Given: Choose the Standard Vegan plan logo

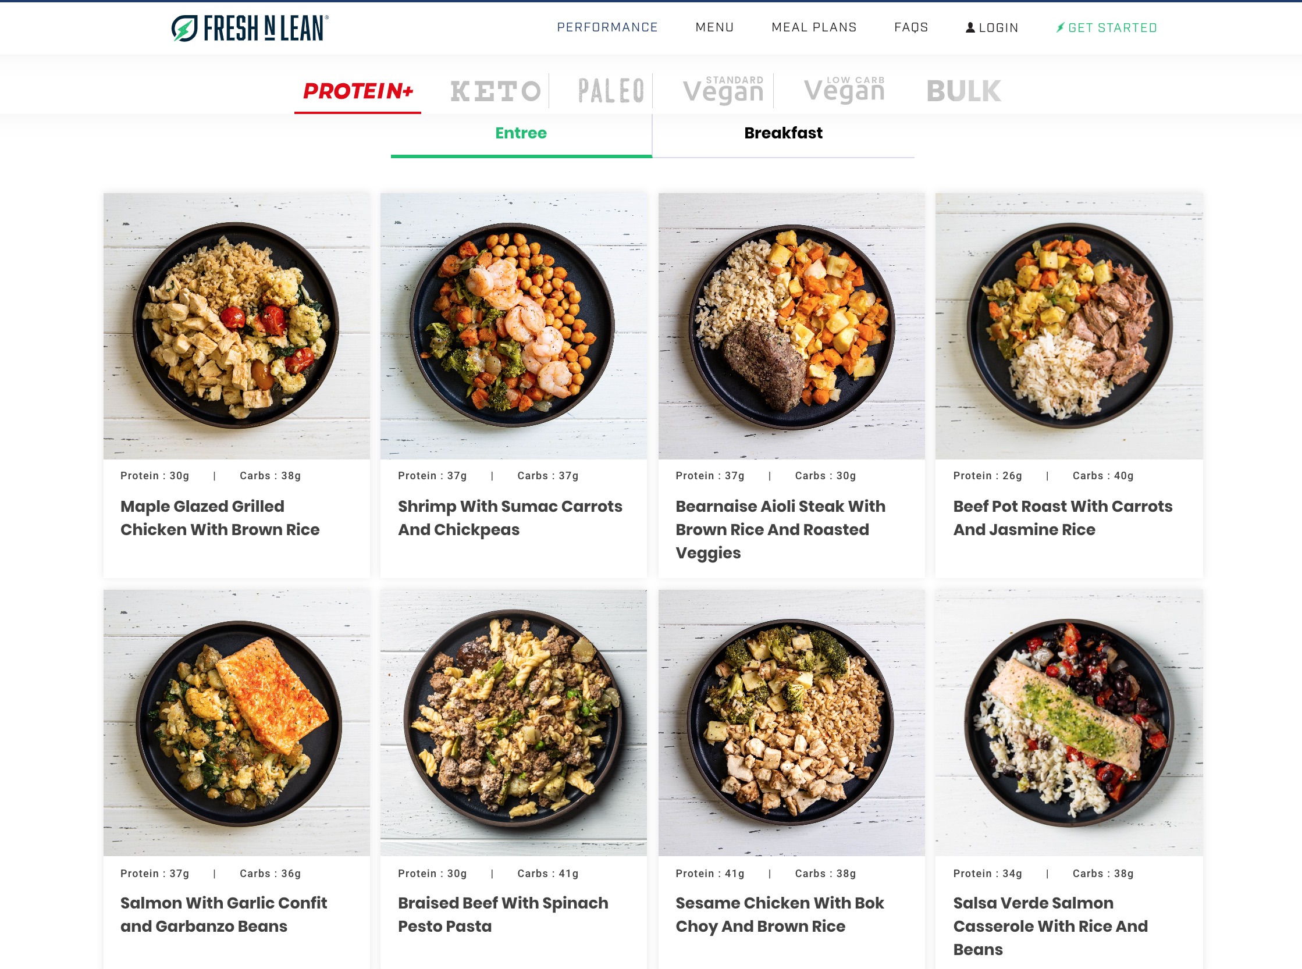Looking at the screenshot, I should [x=724, y=90].
